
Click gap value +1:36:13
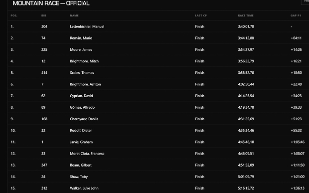tap(298, 189)
